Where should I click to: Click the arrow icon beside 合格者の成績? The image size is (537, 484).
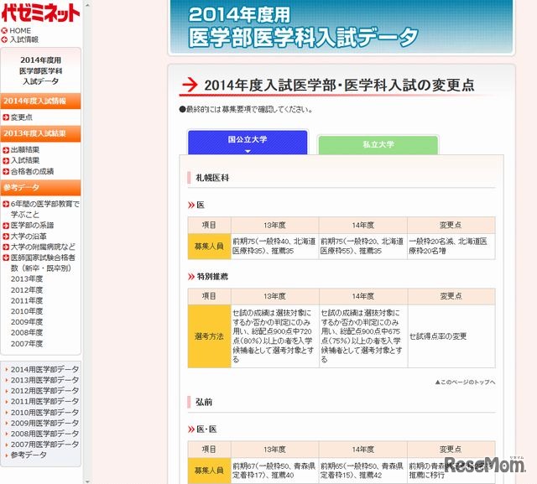pyautogui.click(x=6, y=171)
